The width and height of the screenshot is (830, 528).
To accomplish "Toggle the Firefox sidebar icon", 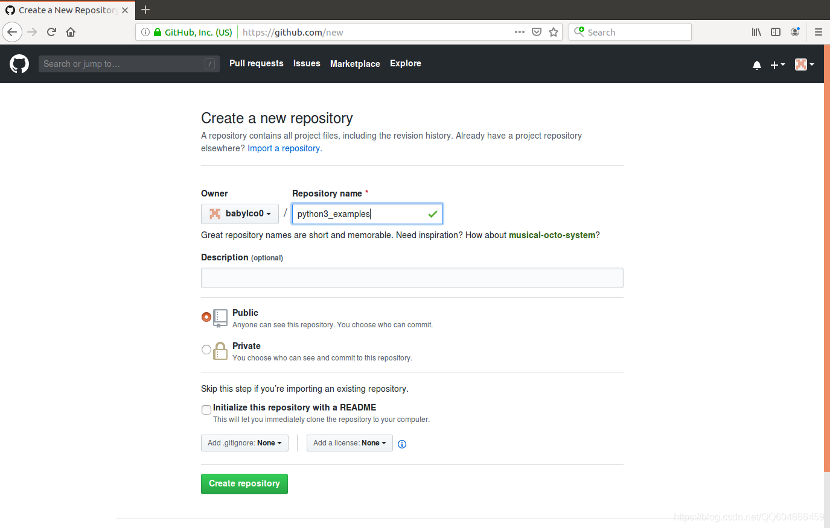I will coord(776,32).
